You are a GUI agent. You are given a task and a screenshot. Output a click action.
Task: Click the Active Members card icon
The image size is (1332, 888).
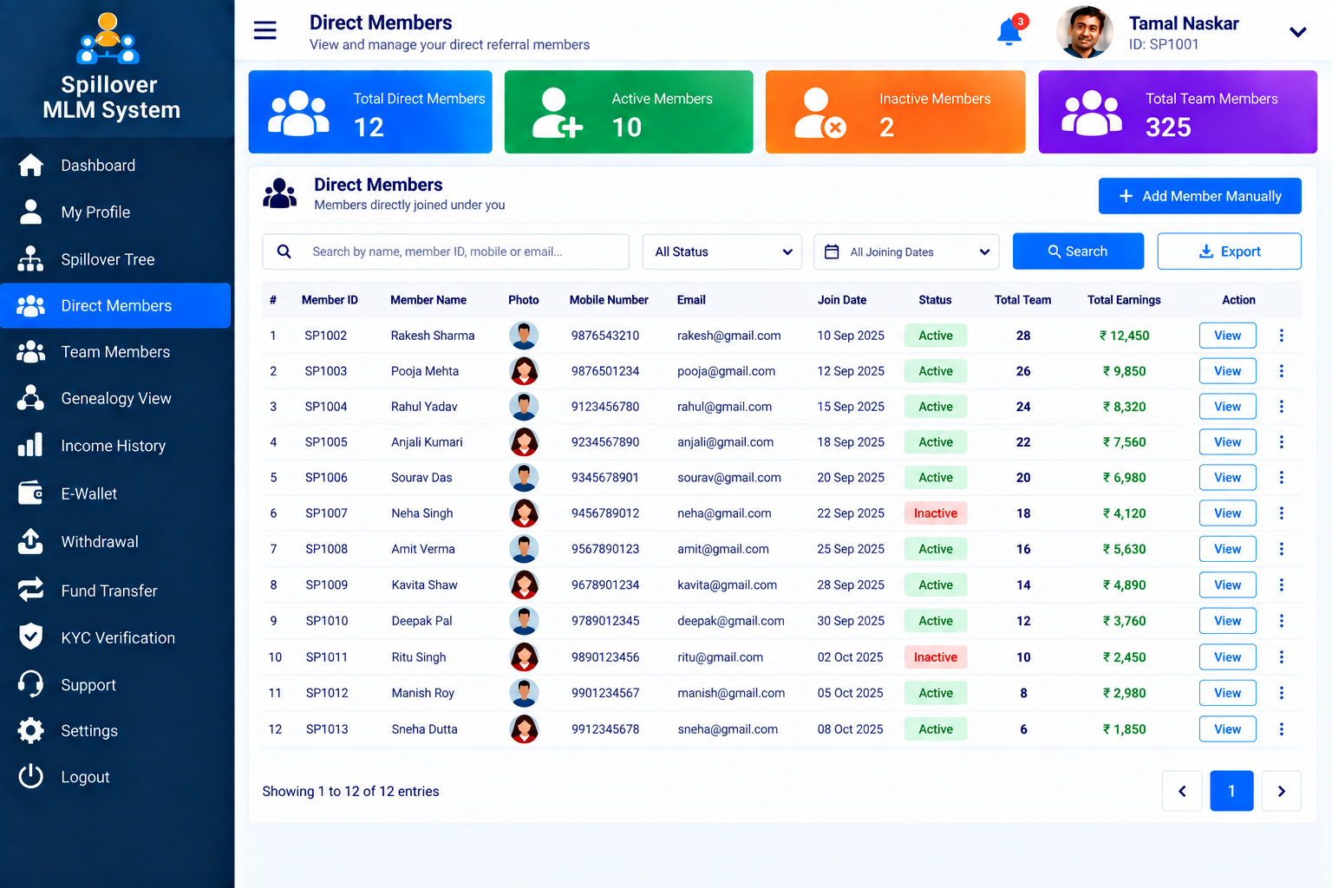[557, 113]
